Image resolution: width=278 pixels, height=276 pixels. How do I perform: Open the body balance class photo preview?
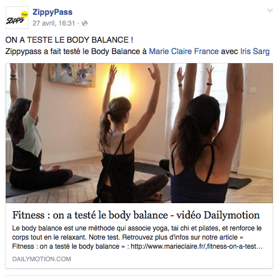click(x=139, y=133)
